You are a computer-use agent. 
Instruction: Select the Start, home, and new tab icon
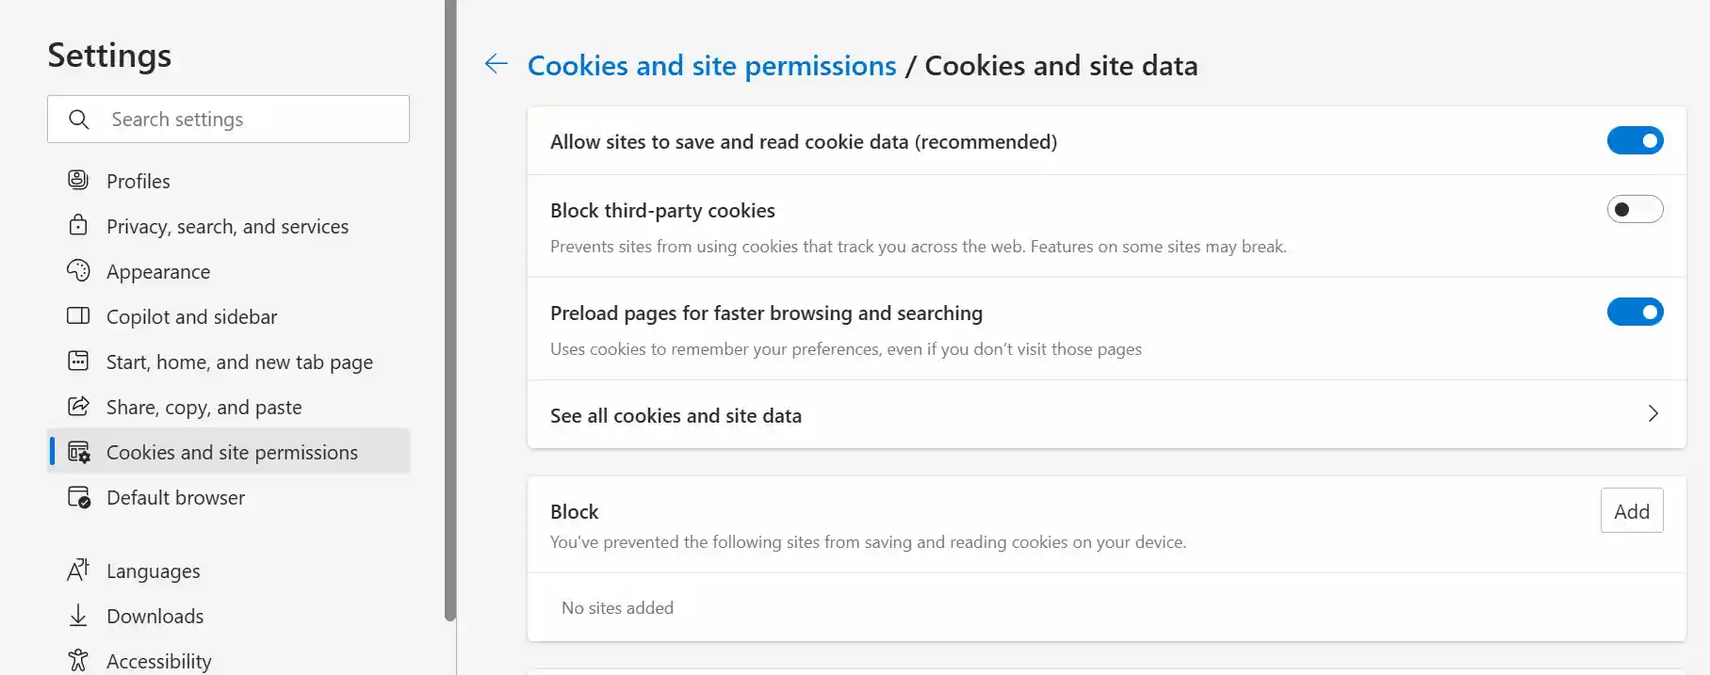coord(79,361)
